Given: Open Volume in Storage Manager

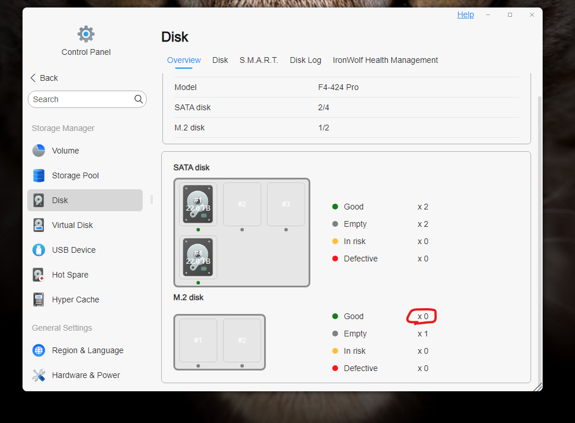Looking at the screenshot, I should pos(85,151).
